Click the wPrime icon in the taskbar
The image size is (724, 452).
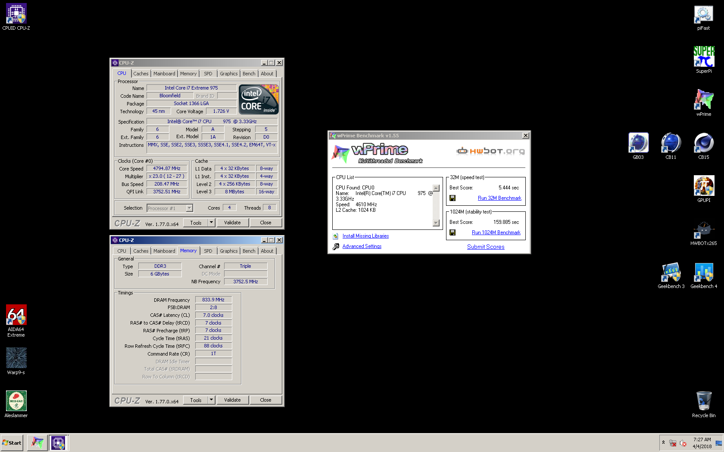pyautogui.click(x=37, y=443)
